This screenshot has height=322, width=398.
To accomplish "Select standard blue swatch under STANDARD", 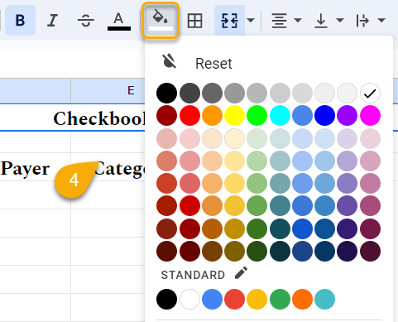I will coord(213,300).
